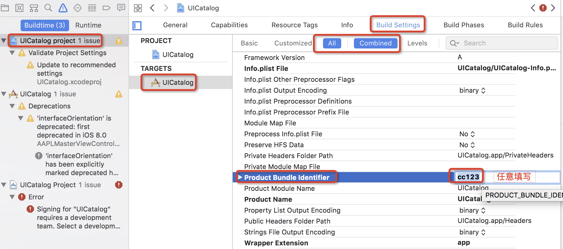Viewport: 563px width, 249px height.
Task: Switch to Runtime issues
Action: point(88,25)
